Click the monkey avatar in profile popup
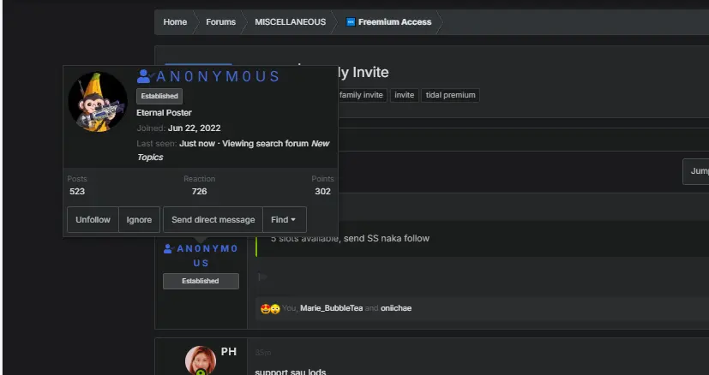Viewport: 709px width, 375px height. [x=97, y=102]
